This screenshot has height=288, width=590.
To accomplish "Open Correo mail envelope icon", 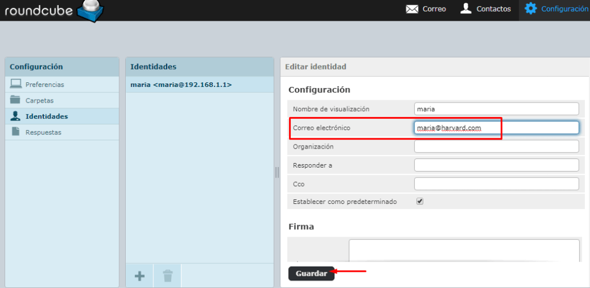I will (x=412, y=9).
